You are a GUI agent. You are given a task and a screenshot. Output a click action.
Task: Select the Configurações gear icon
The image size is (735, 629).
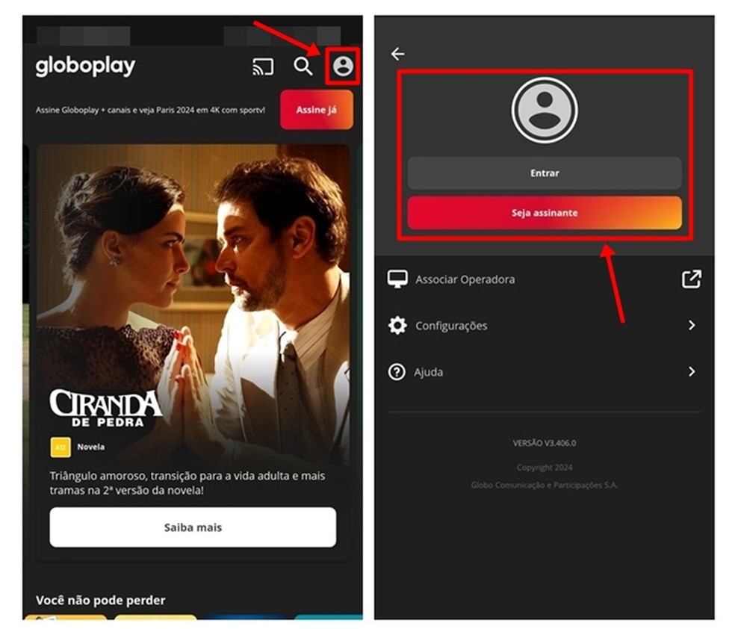pyautogui.click(x=398, y=325)
